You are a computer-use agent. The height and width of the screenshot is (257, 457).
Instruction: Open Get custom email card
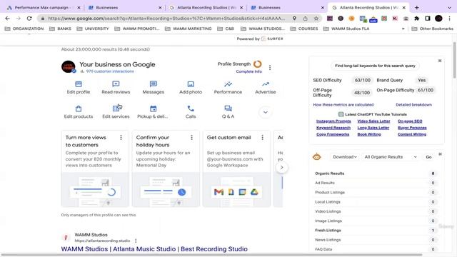(x=236, y=169)
